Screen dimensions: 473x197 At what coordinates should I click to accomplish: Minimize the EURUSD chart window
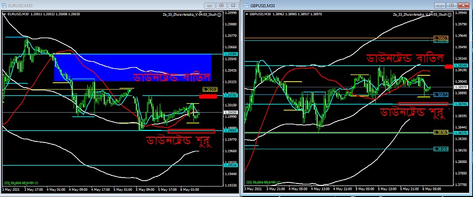(210, 5)
